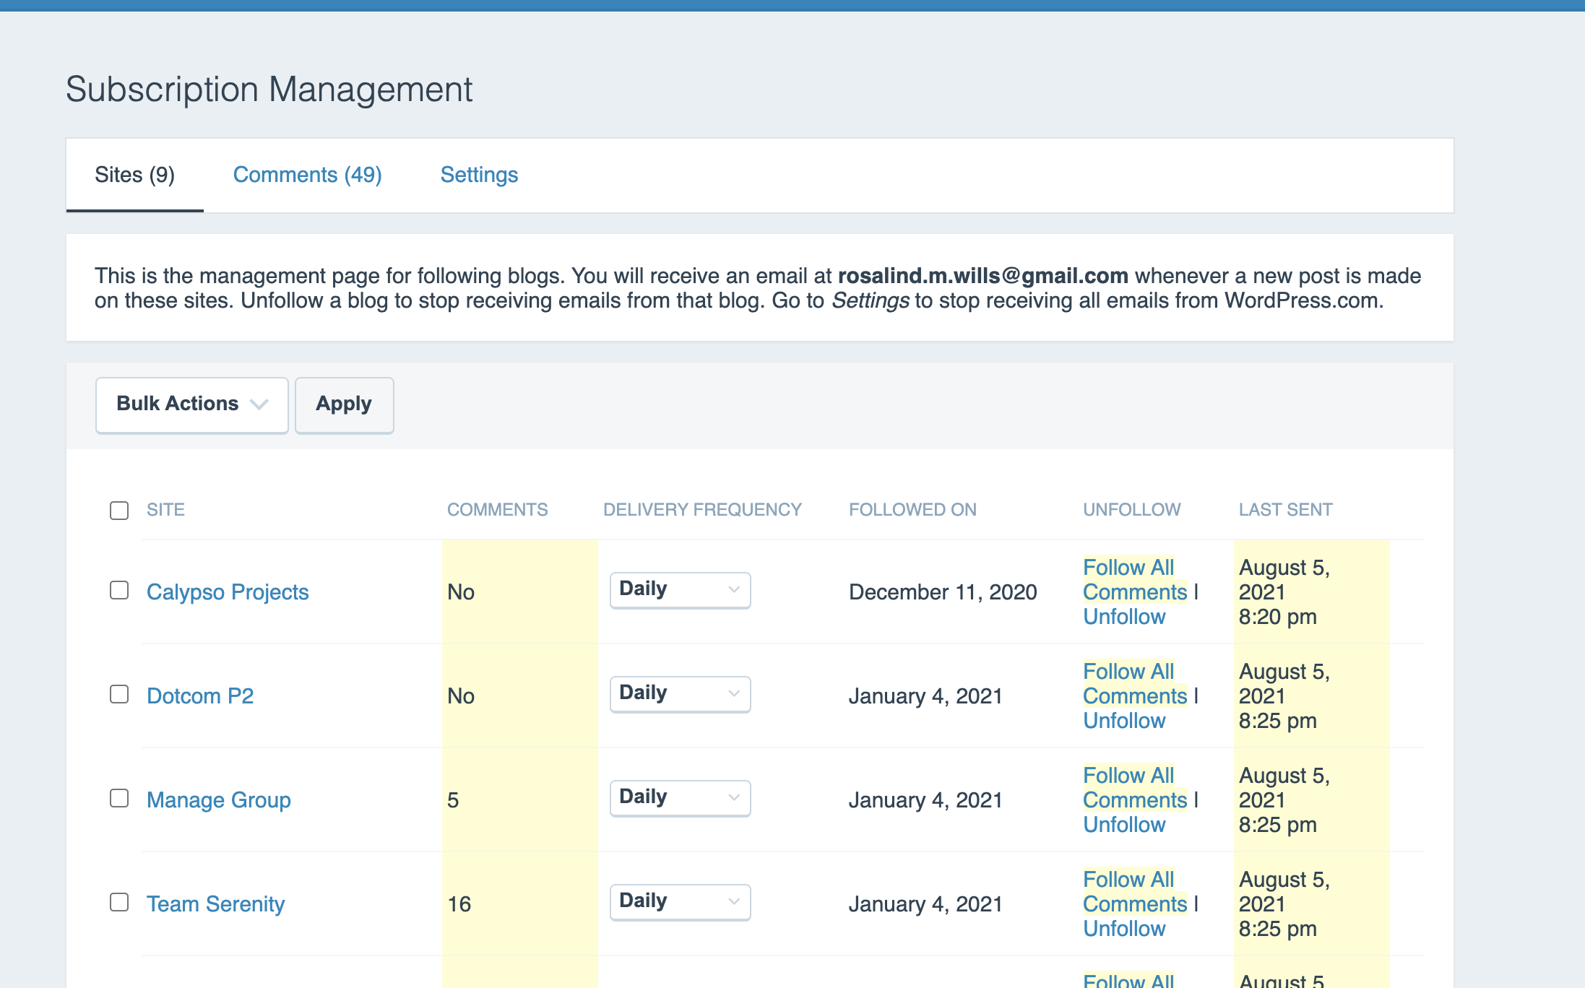Open the Calypso Projects site link
The image size is (1585, 988).
click(228, 592)
